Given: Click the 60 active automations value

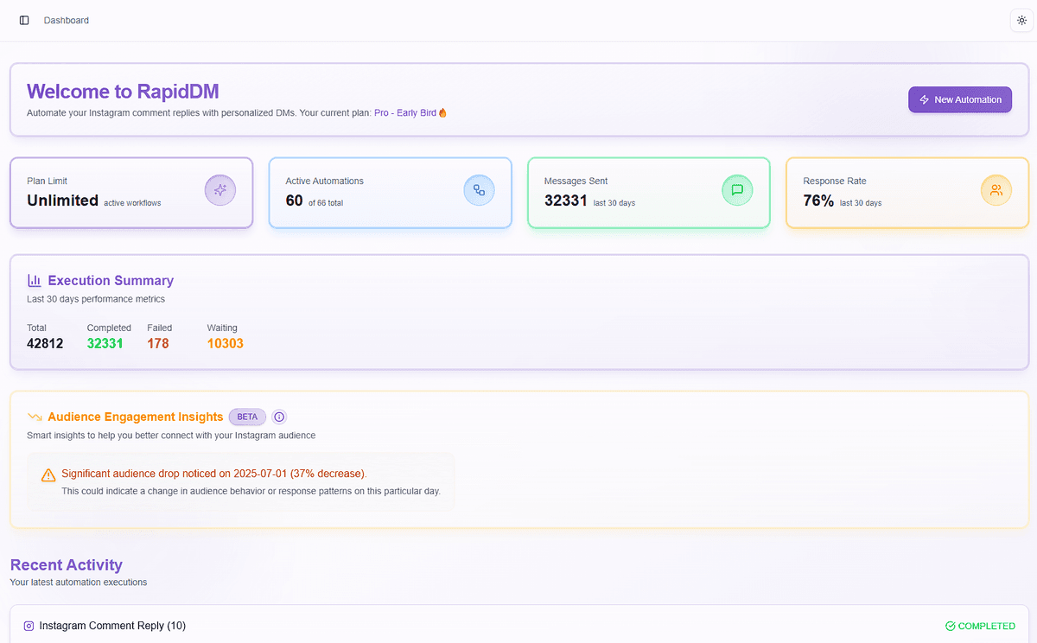Looking at the screenshot, I should (x=294, y=201).
